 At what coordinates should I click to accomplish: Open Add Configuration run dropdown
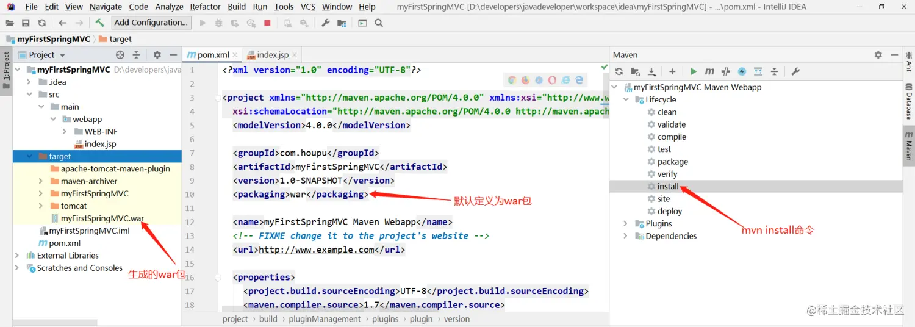pyautogui.click(x=151, y=23)
